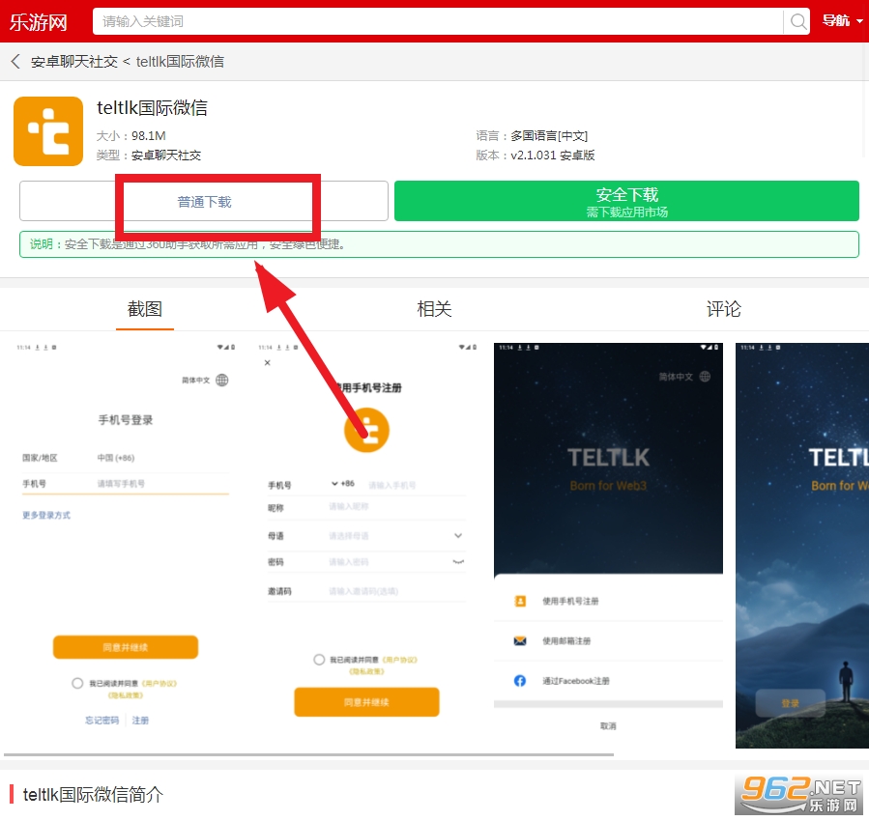
Task: Click the orange teltlk app icon
Action: click(x=48, y=131)
